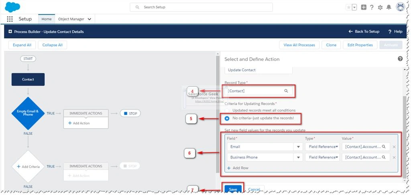Select the START node

[x=28, y=58]
